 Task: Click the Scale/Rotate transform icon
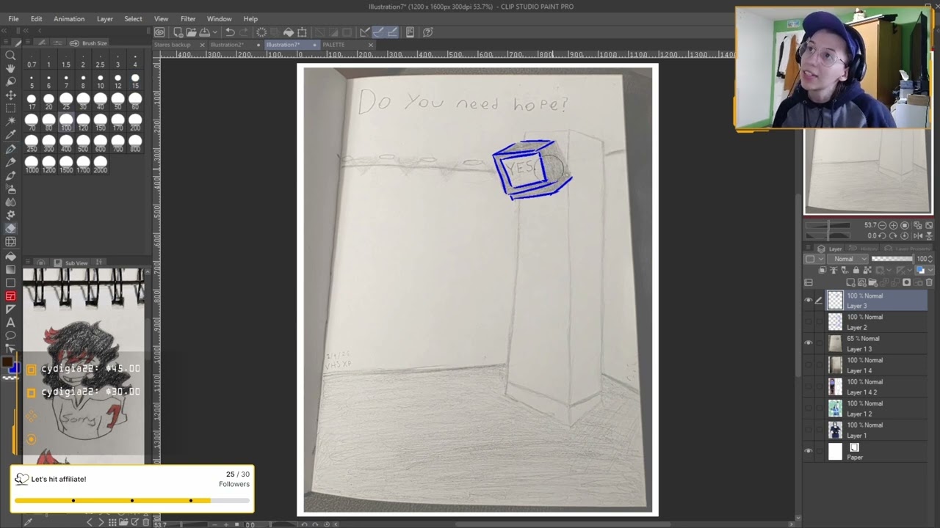pyautogui.click(x=302, y=32)
